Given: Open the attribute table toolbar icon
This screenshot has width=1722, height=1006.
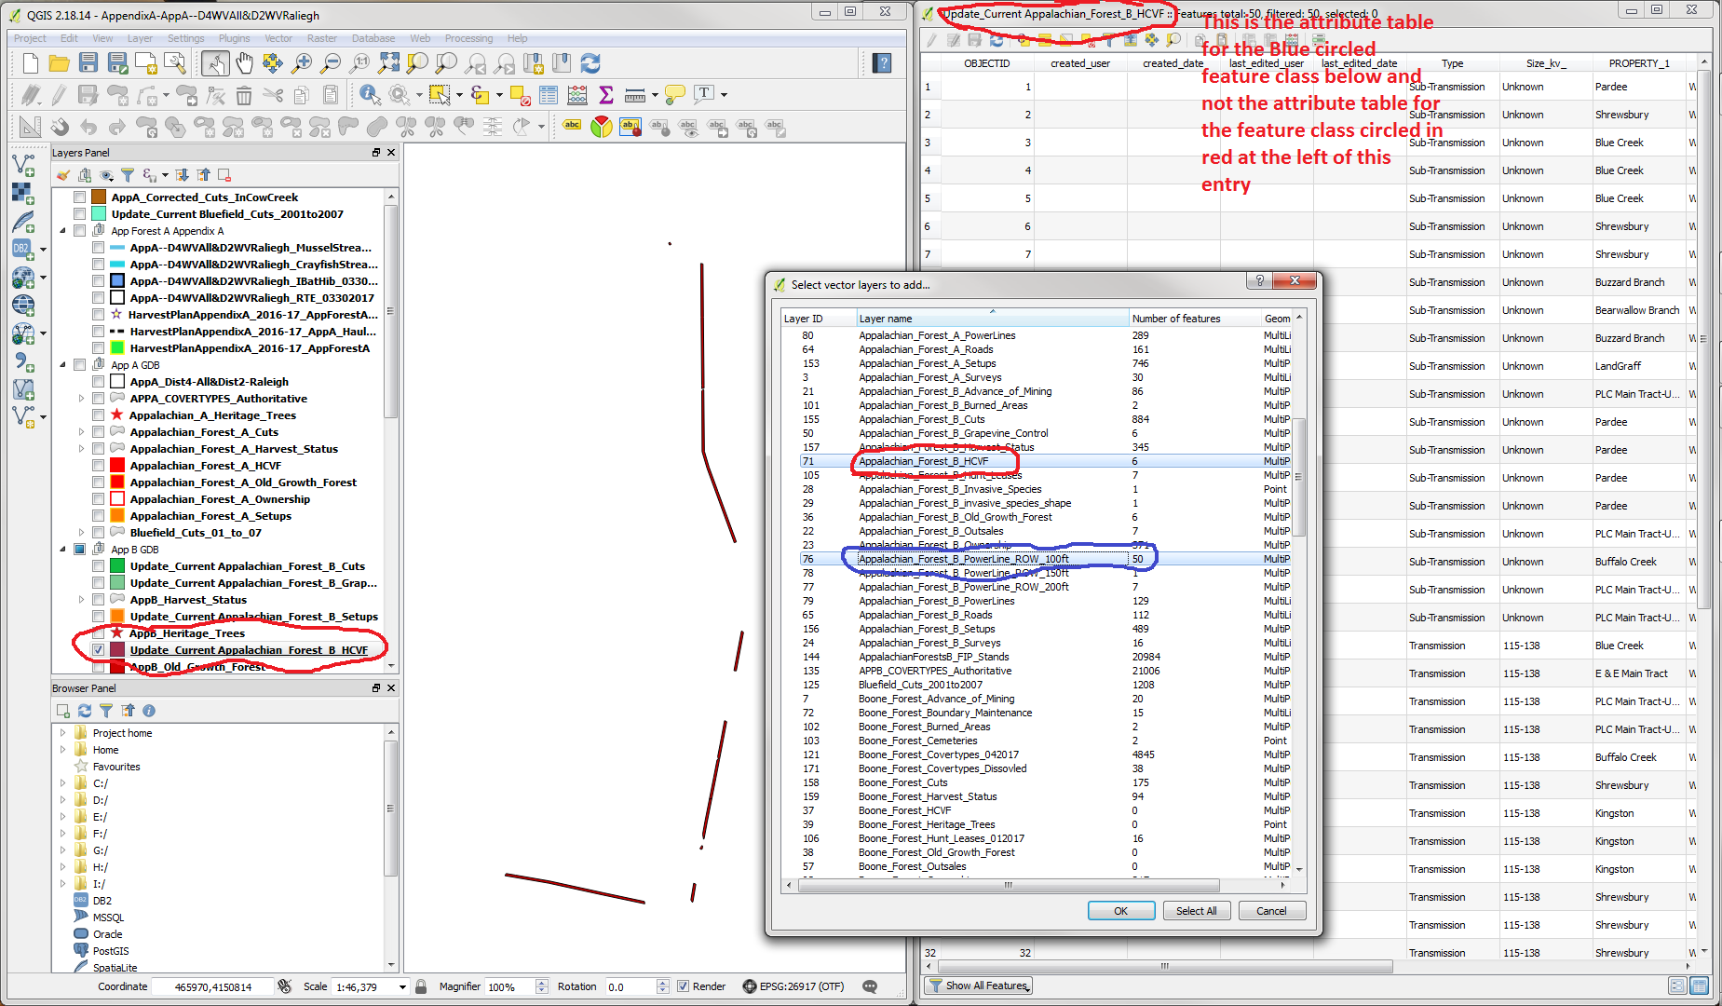Looking at the screenshot, I should pyautogui.click(x=549, y=95).
